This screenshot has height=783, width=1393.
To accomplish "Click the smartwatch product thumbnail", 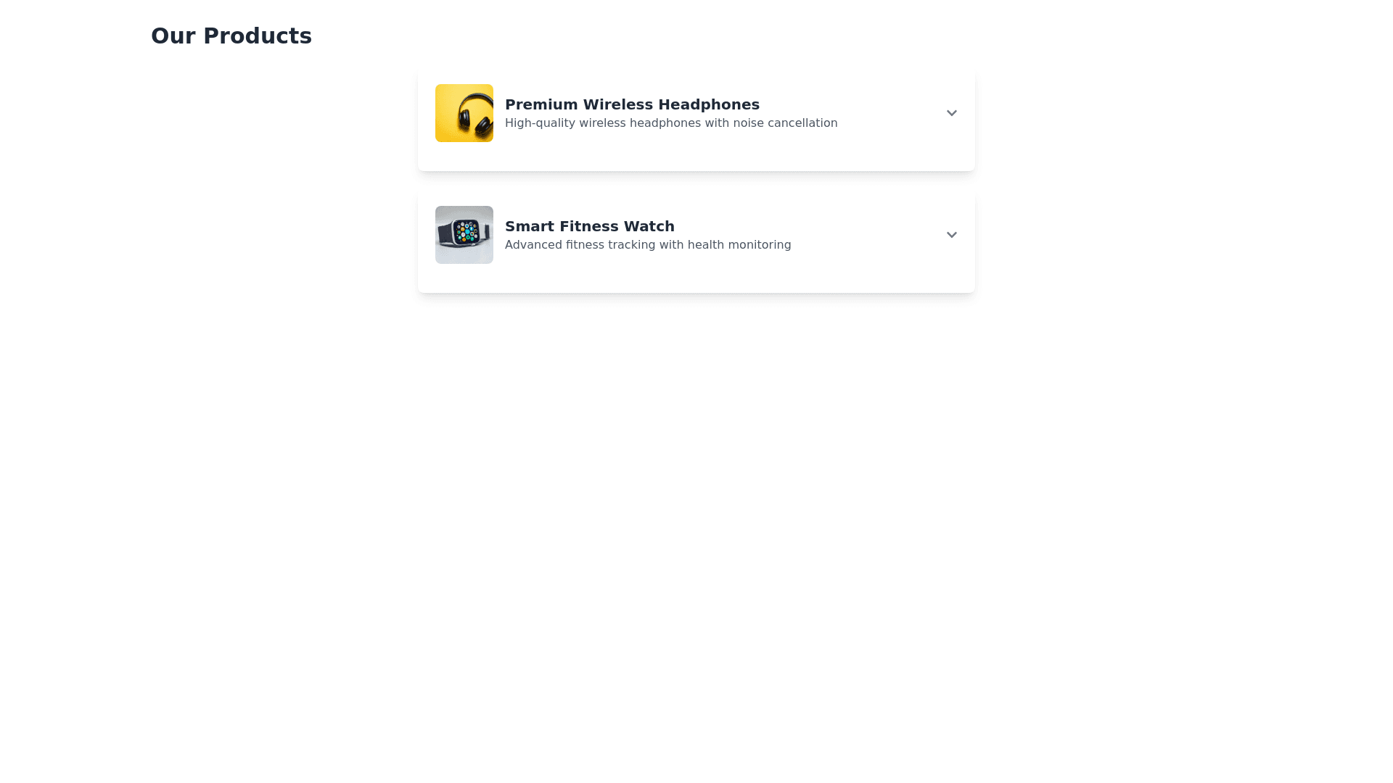I will point(464,235).
